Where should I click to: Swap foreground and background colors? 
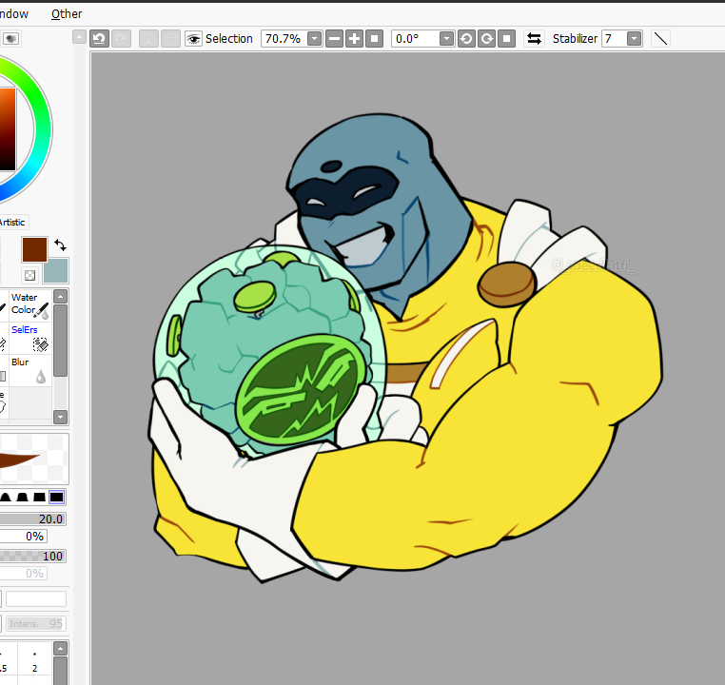60,245
